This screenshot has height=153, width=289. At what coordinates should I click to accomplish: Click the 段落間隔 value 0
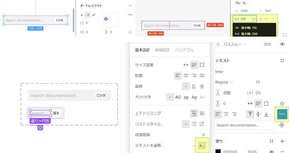(x=203, y=135)
